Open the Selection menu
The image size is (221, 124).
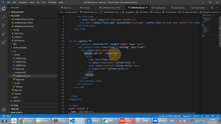point(23,2)
